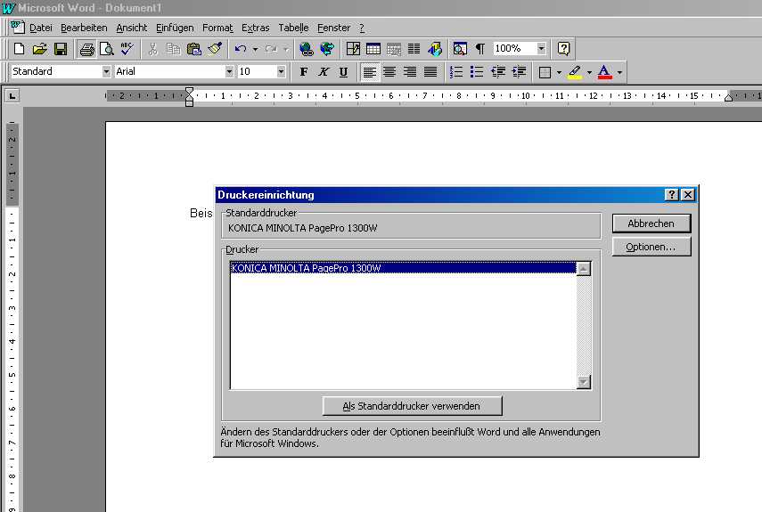762x512 pixels.
Task: Create a new blank document
Action: [x=19, y=49]
